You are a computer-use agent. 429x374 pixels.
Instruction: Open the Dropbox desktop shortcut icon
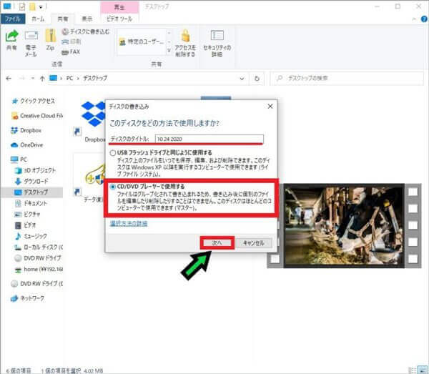(x=93, y=122)
